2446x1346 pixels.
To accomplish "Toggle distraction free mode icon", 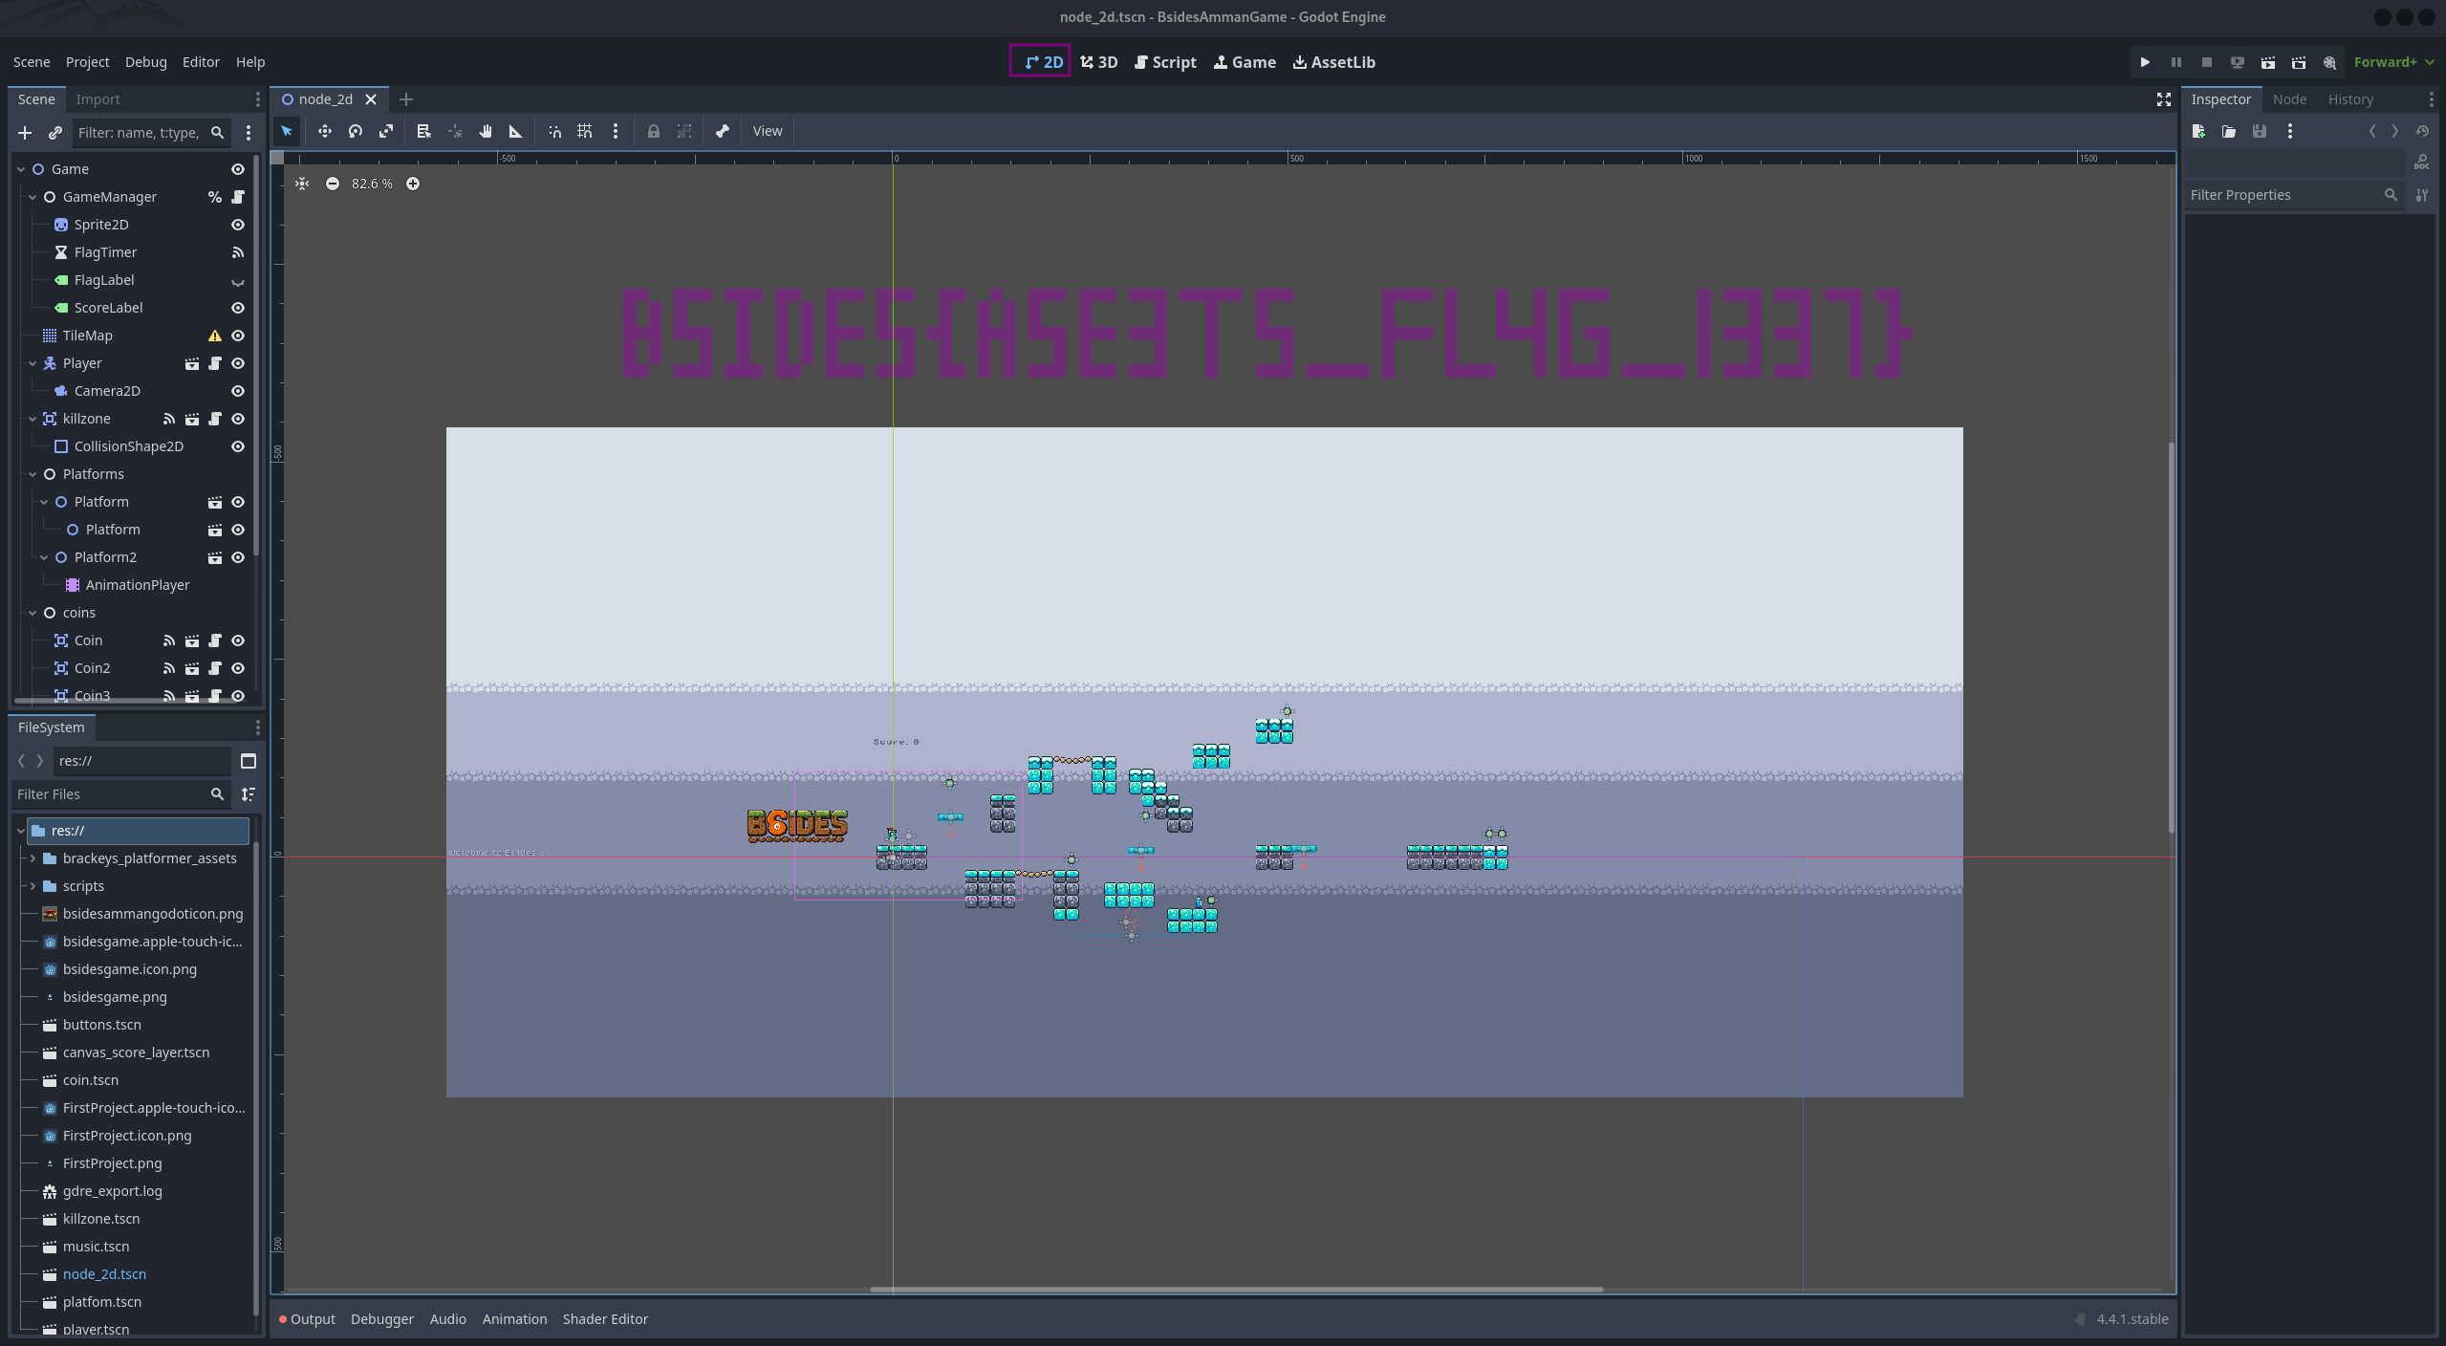I will 2164,99.
